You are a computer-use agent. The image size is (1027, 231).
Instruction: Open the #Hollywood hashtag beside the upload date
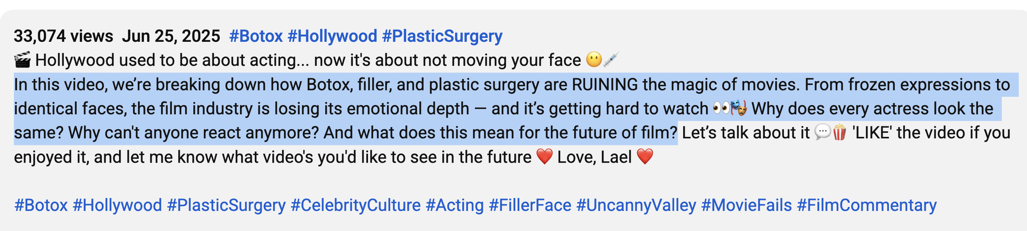[x=332, y=36]
